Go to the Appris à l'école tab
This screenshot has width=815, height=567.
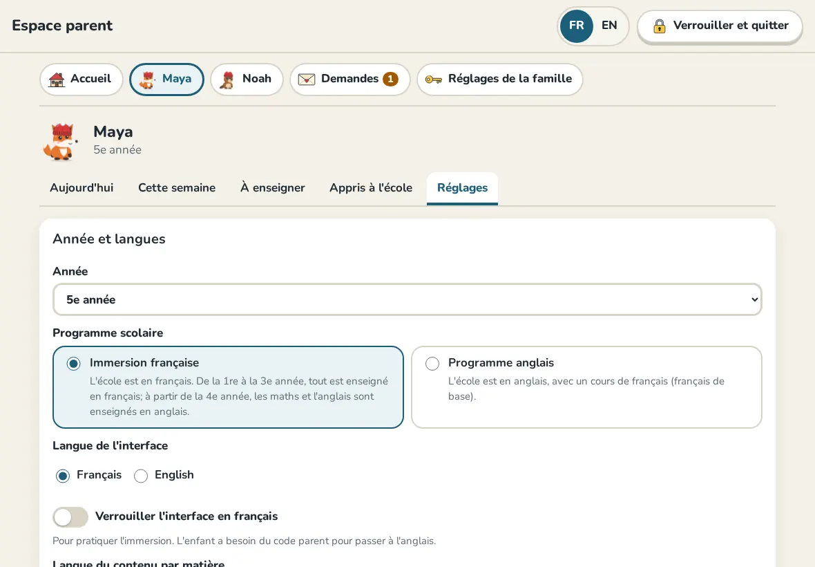(x=371, y=188)
